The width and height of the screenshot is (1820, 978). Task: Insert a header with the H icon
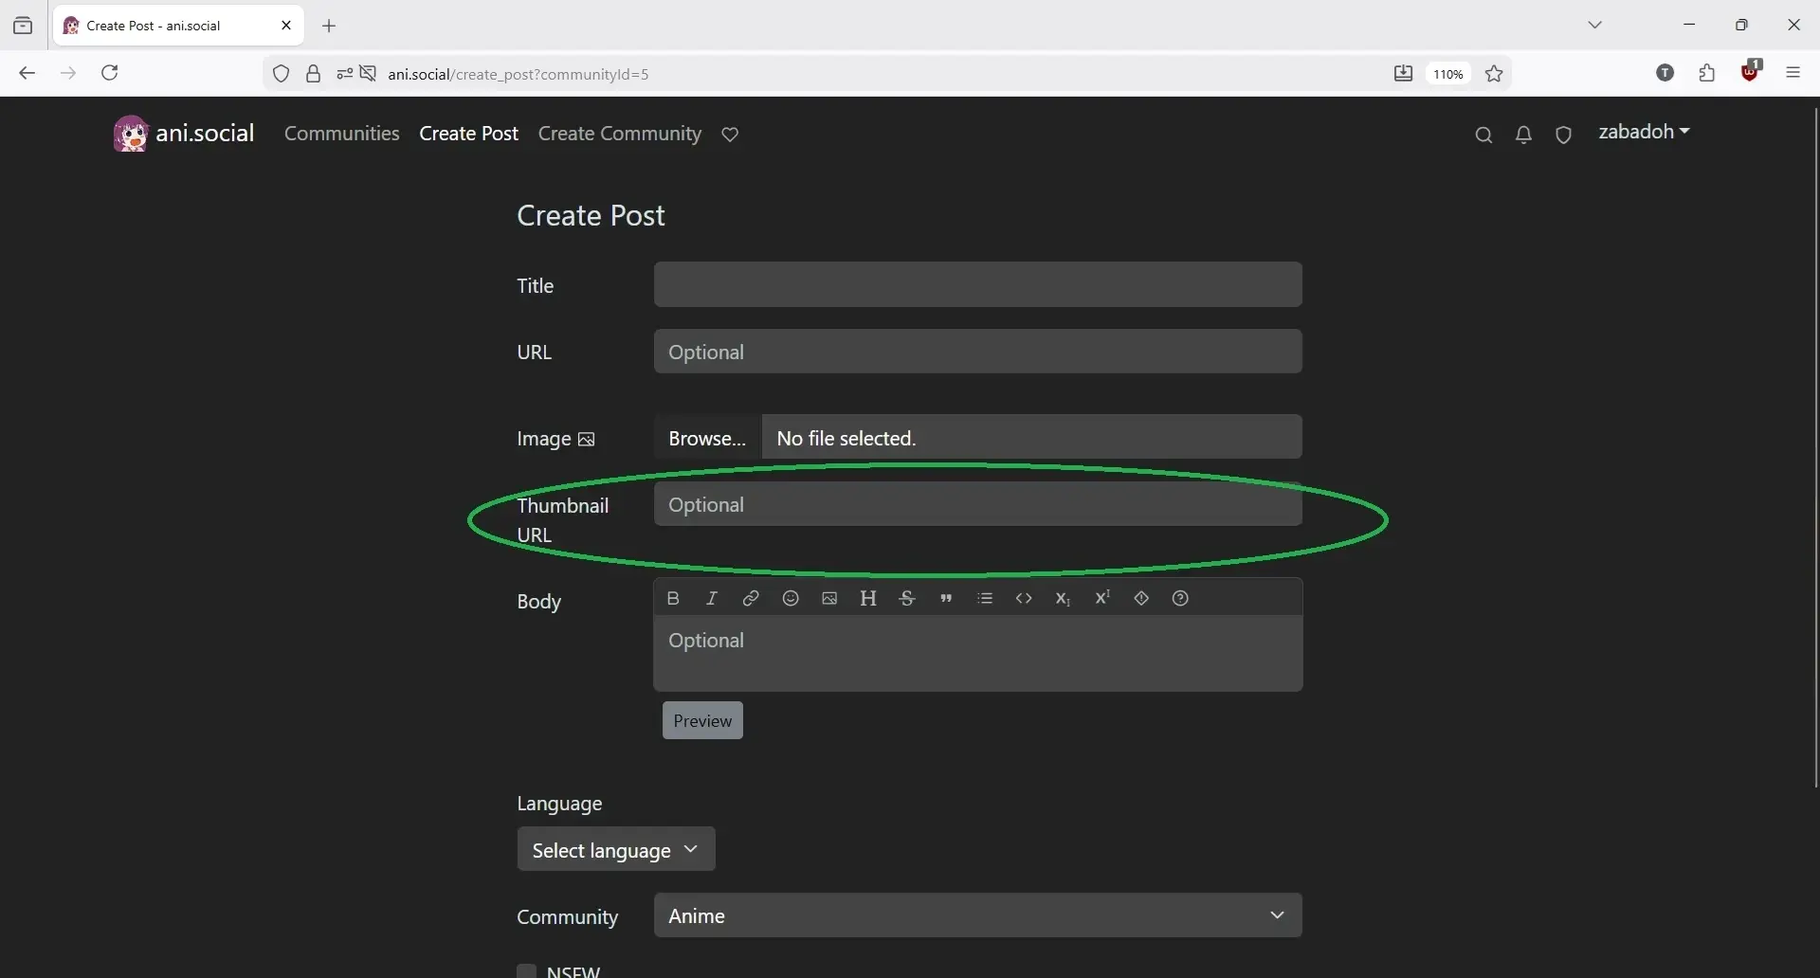tap(868, 598)
